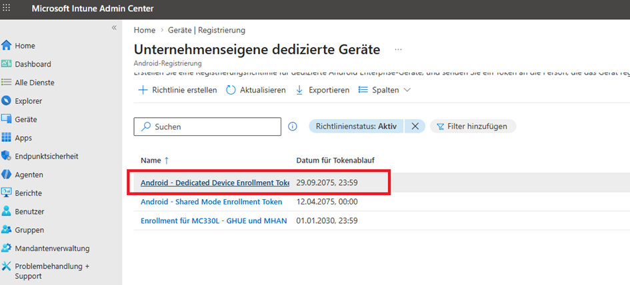
Task: Select Mandantenverwaltung in sidebar
Action: pyautogui.click(x=52, y=248)
